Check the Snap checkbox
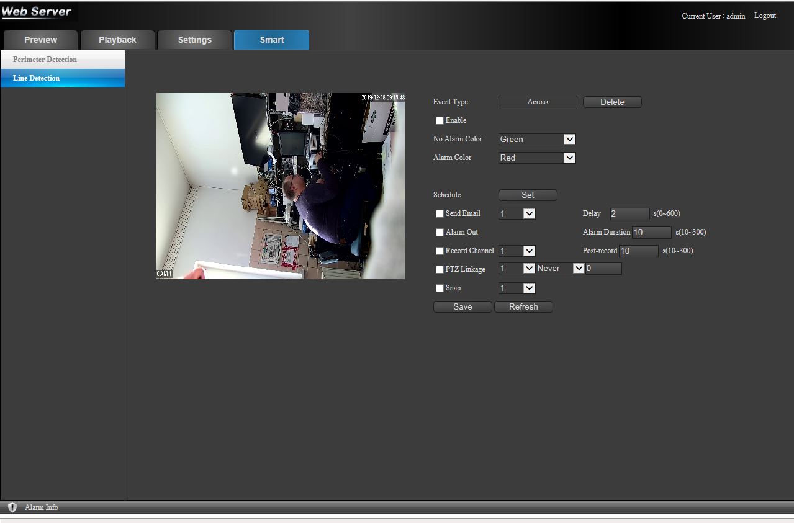The width and height of the screenshot is (794, 523). coord(440,288)
